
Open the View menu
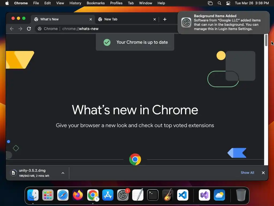[60, 3]
